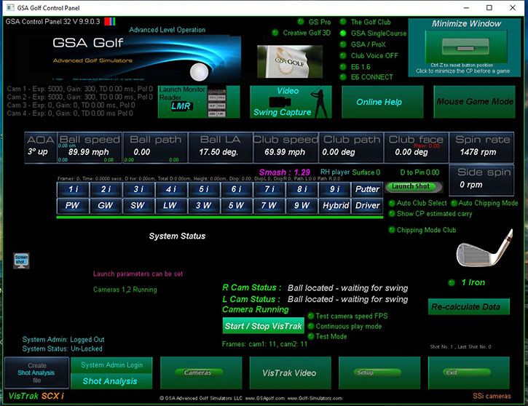Click the GSA Golf flag thumbnail
This screenshot has width=528, height=406.
tap(290, 62)
